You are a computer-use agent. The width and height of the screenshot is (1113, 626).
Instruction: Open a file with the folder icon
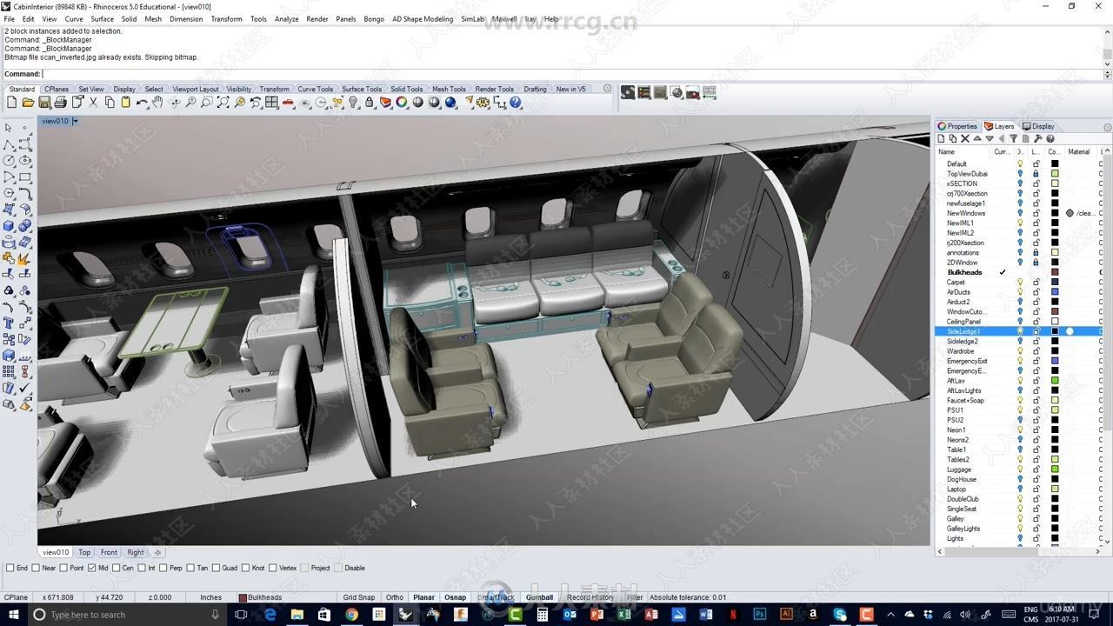coord(28,103)
